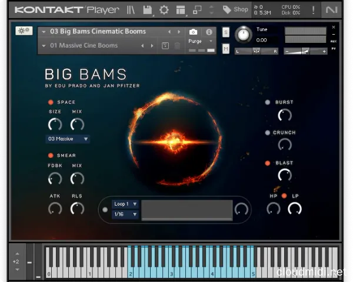Shift keyboard octave up arrow
Screen dimensions: 353x282
coord(17,254)
